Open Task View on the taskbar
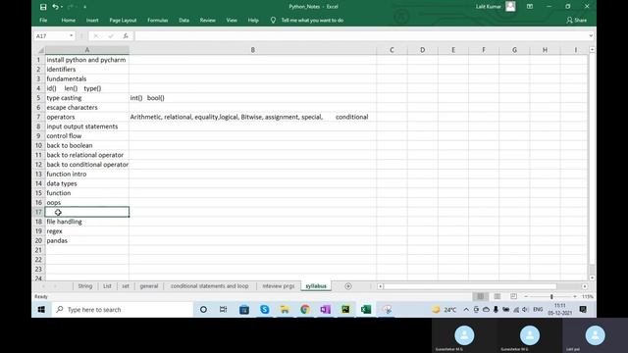The width and height of the screenshot is (628, 353). coord(224,310)
